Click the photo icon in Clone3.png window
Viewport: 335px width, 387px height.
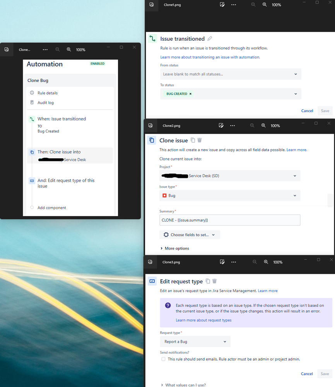click(x=150, y=262)
